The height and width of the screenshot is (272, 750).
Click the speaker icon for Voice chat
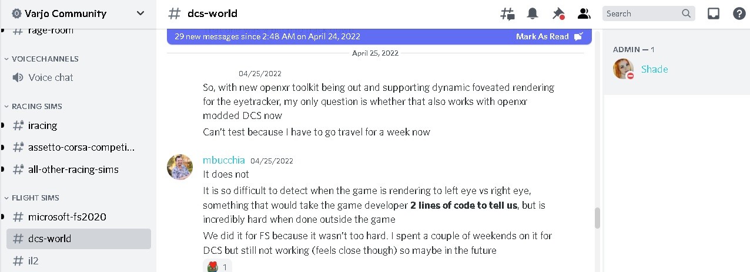tap(18, 77)
